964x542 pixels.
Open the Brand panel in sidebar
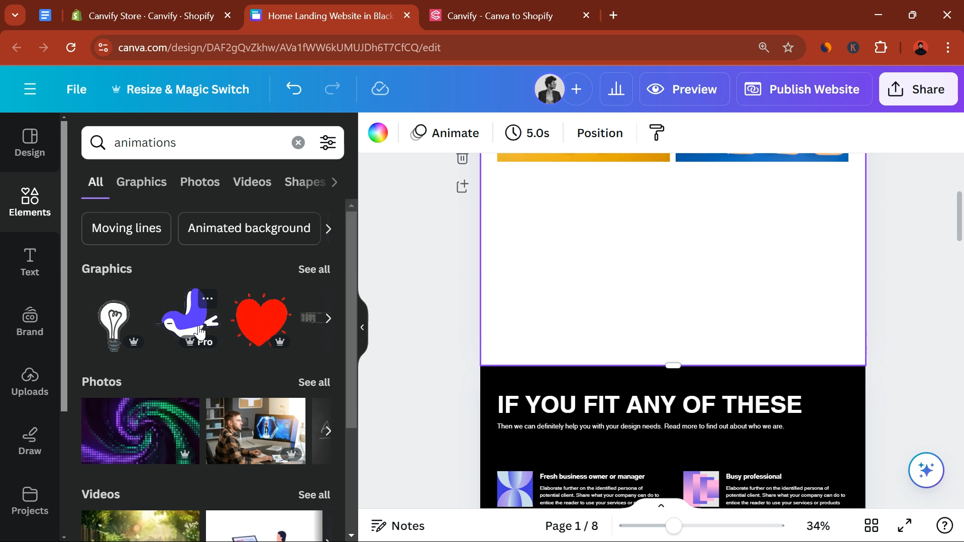(30, 321)
